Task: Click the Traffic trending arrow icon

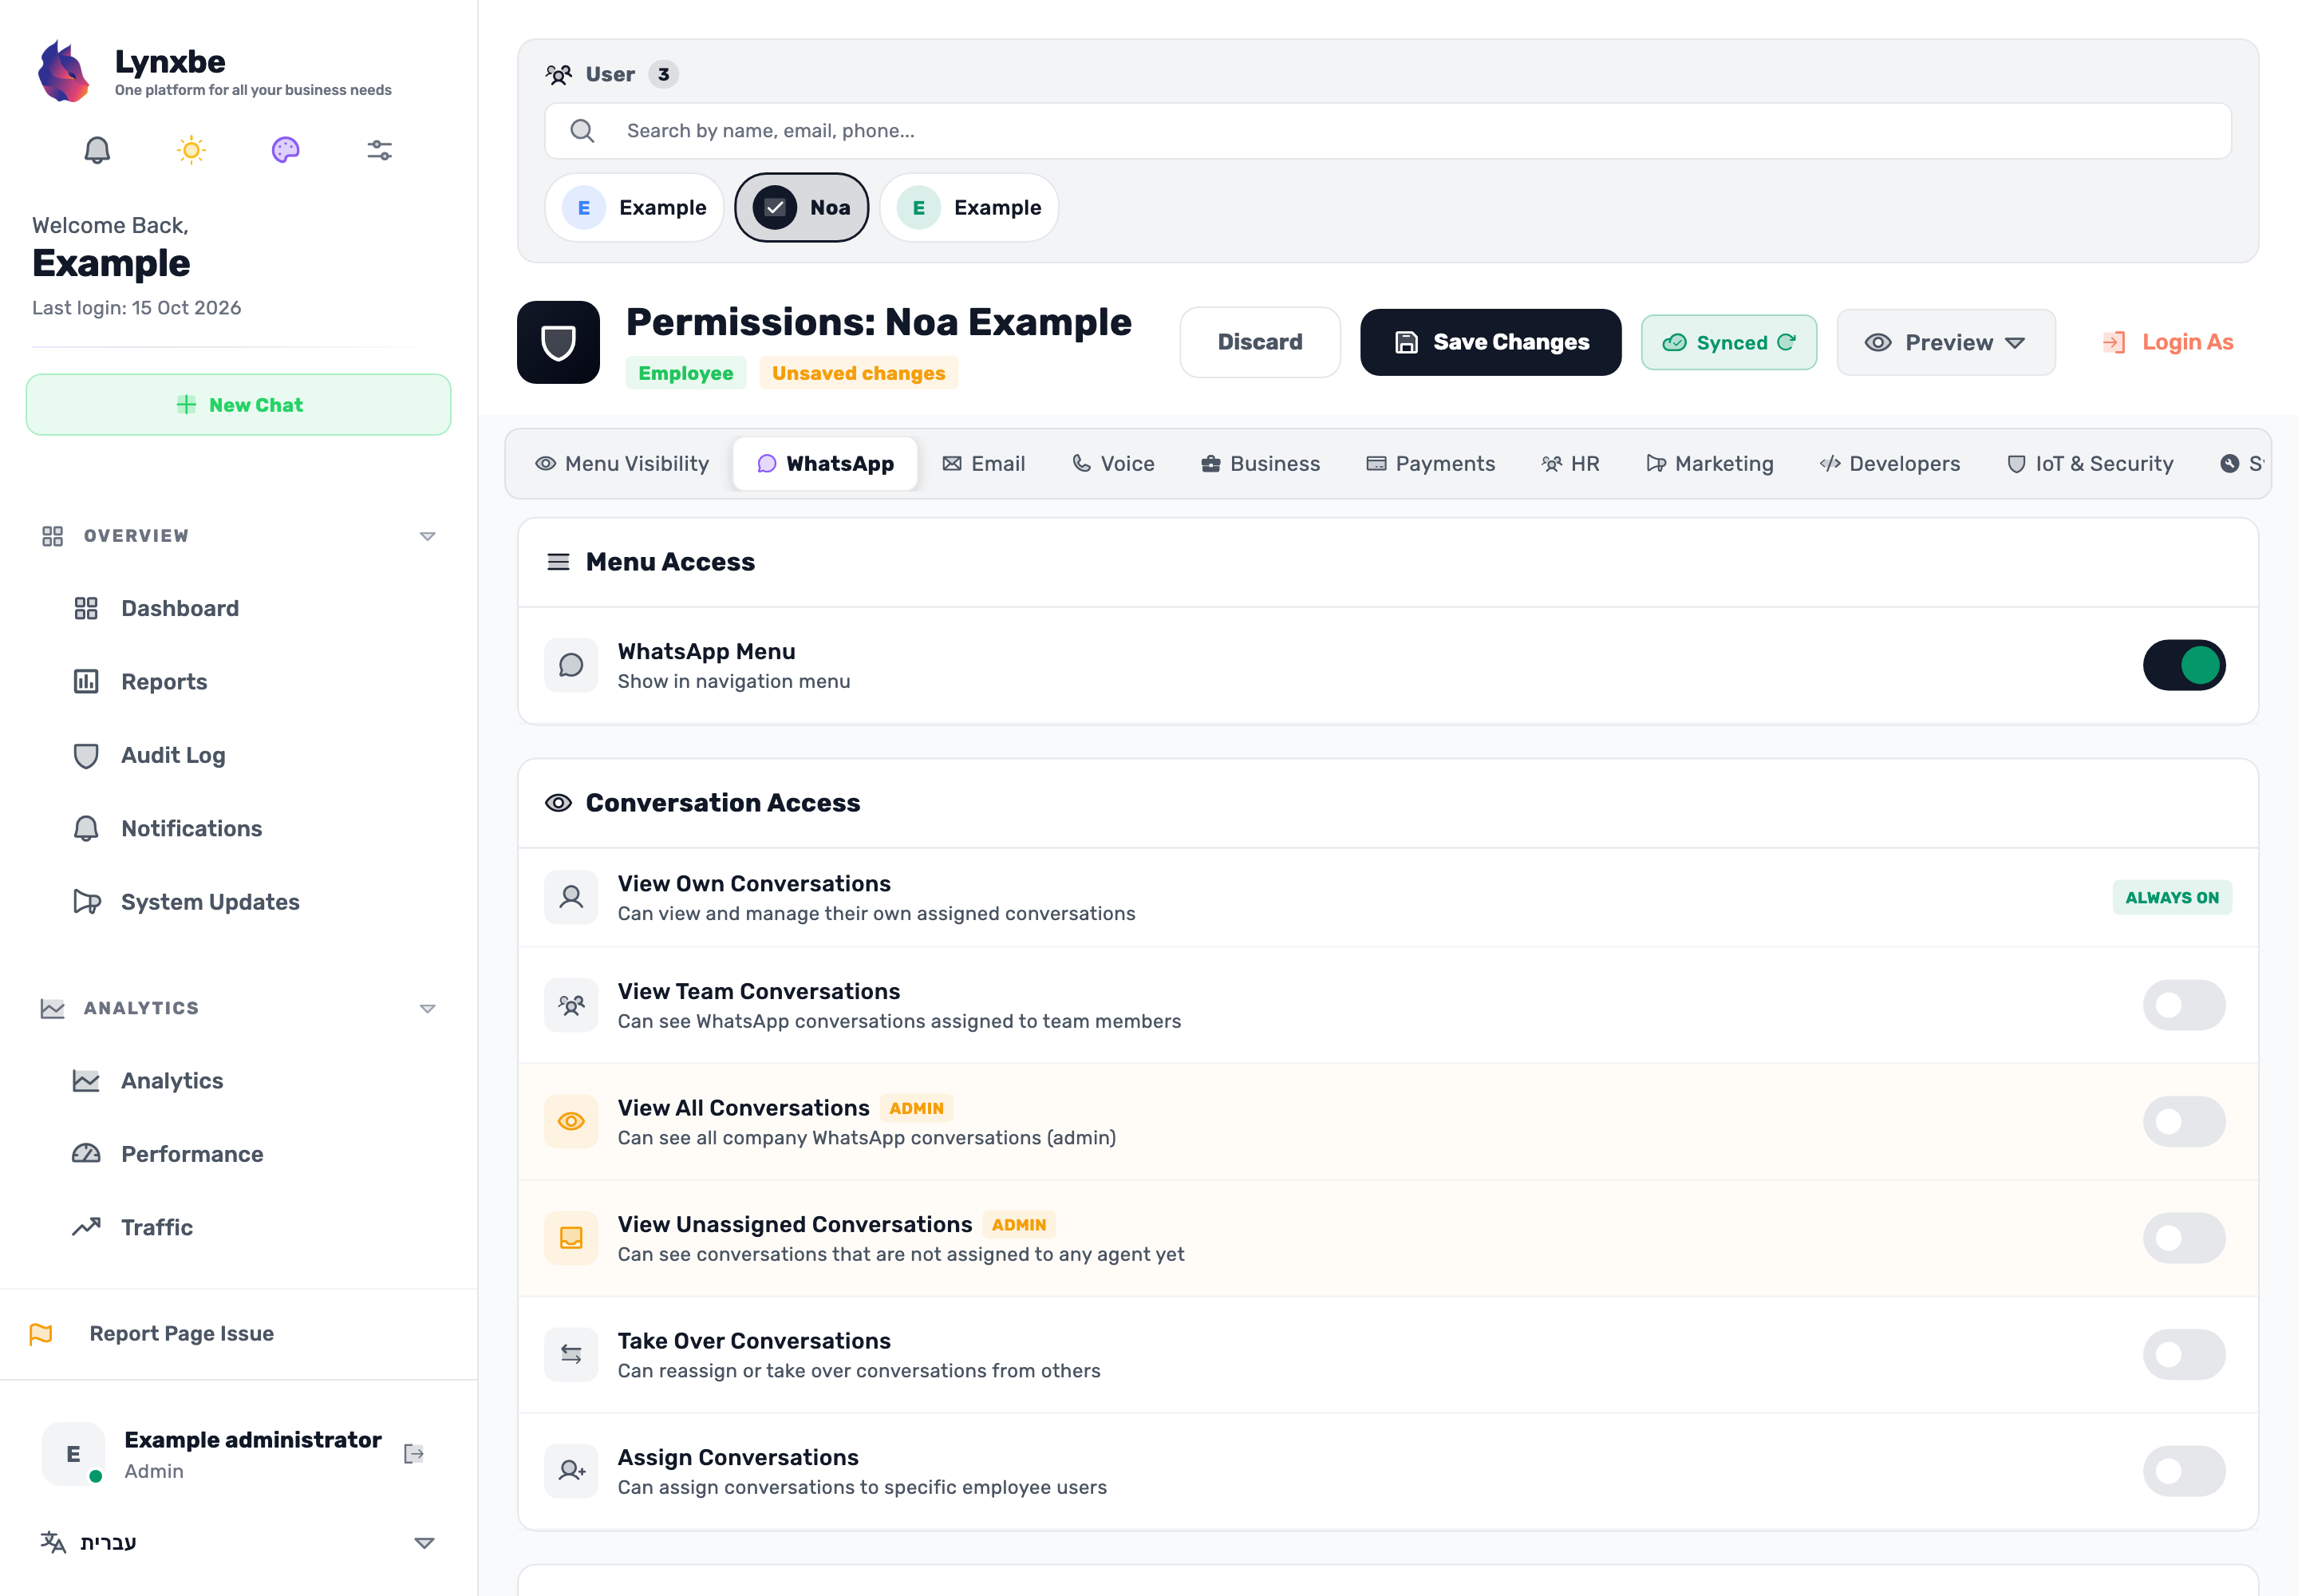Action: click(86, 1226)
